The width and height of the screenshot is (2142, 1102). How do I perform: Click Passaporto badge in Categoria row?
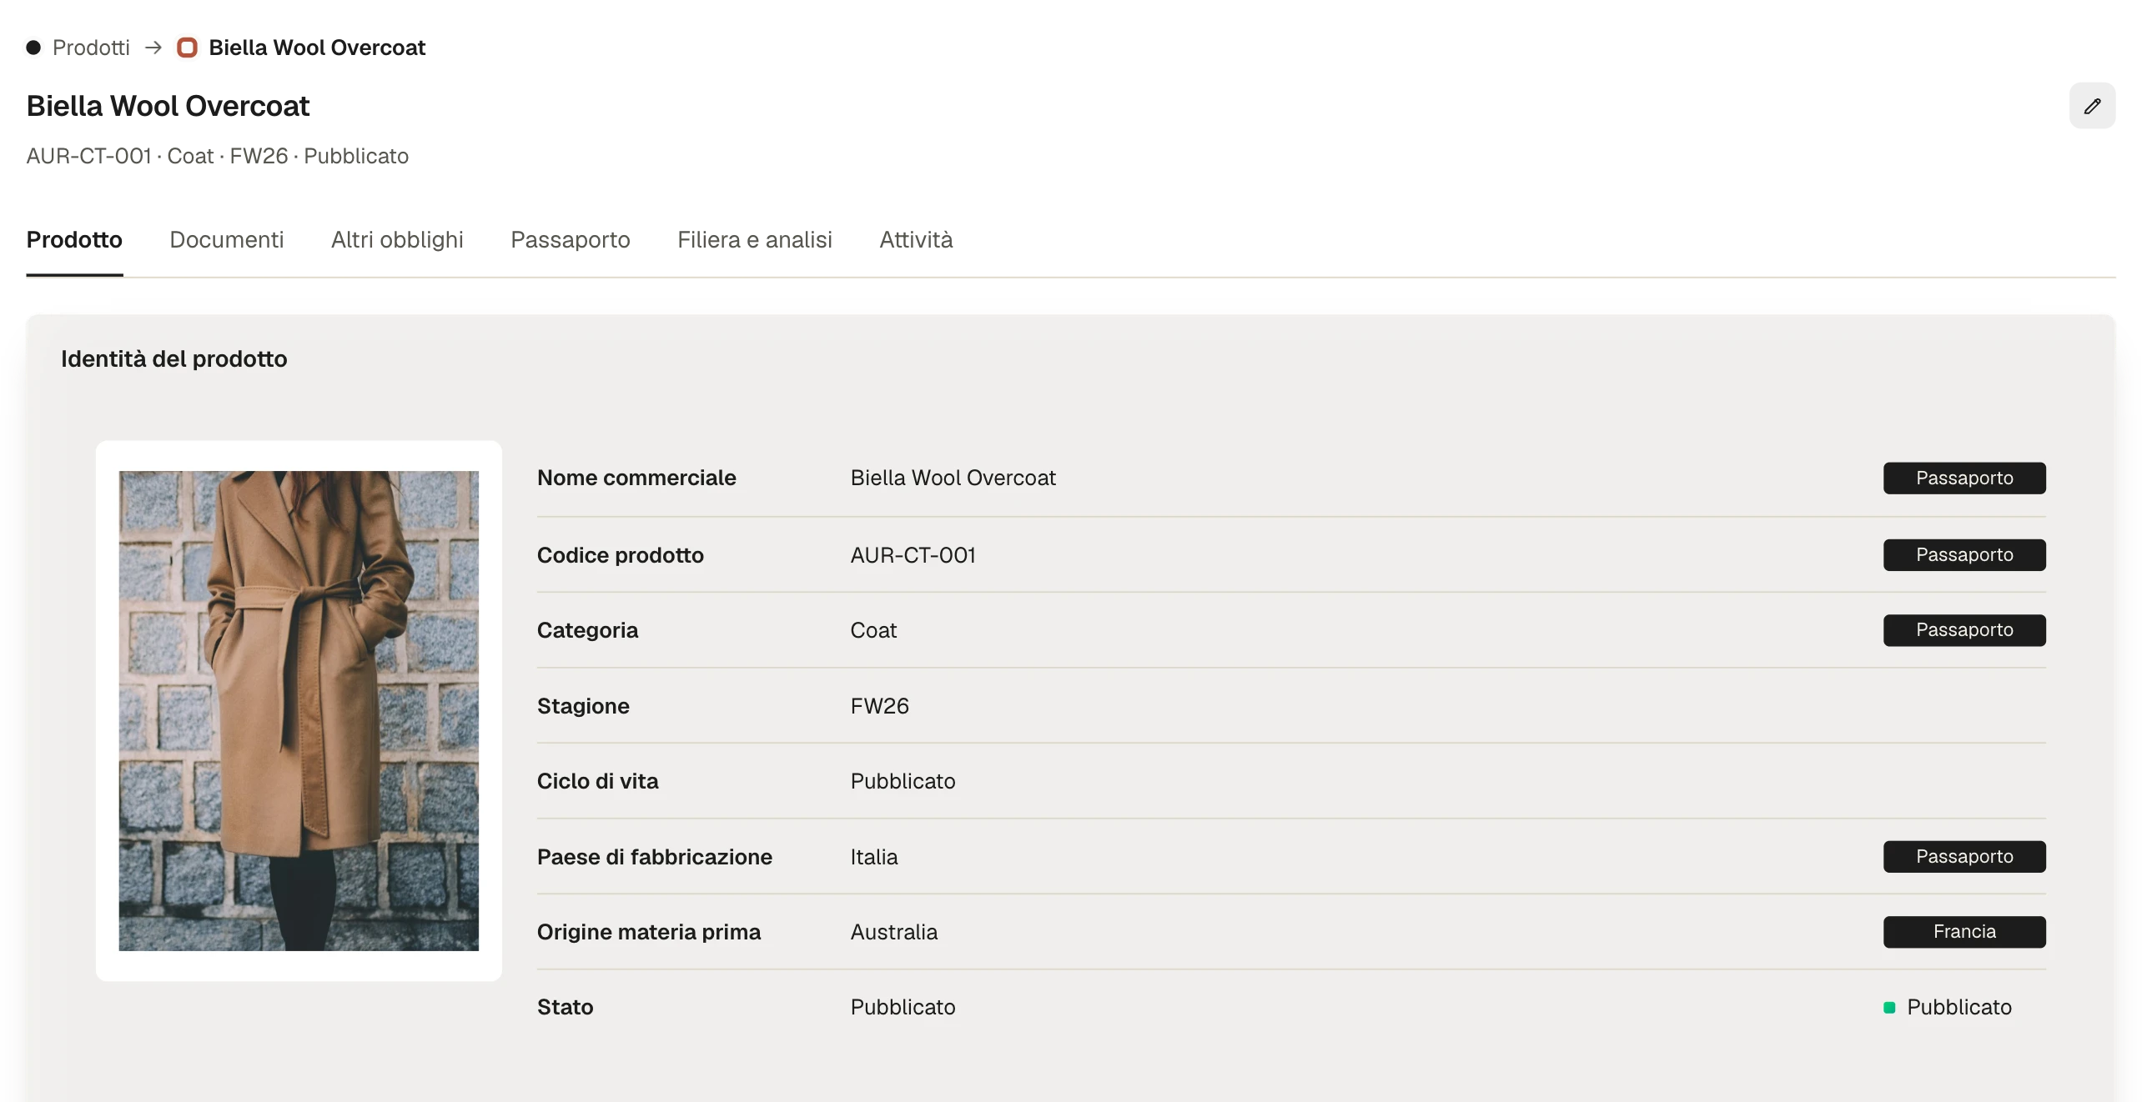coord(1964,630)
